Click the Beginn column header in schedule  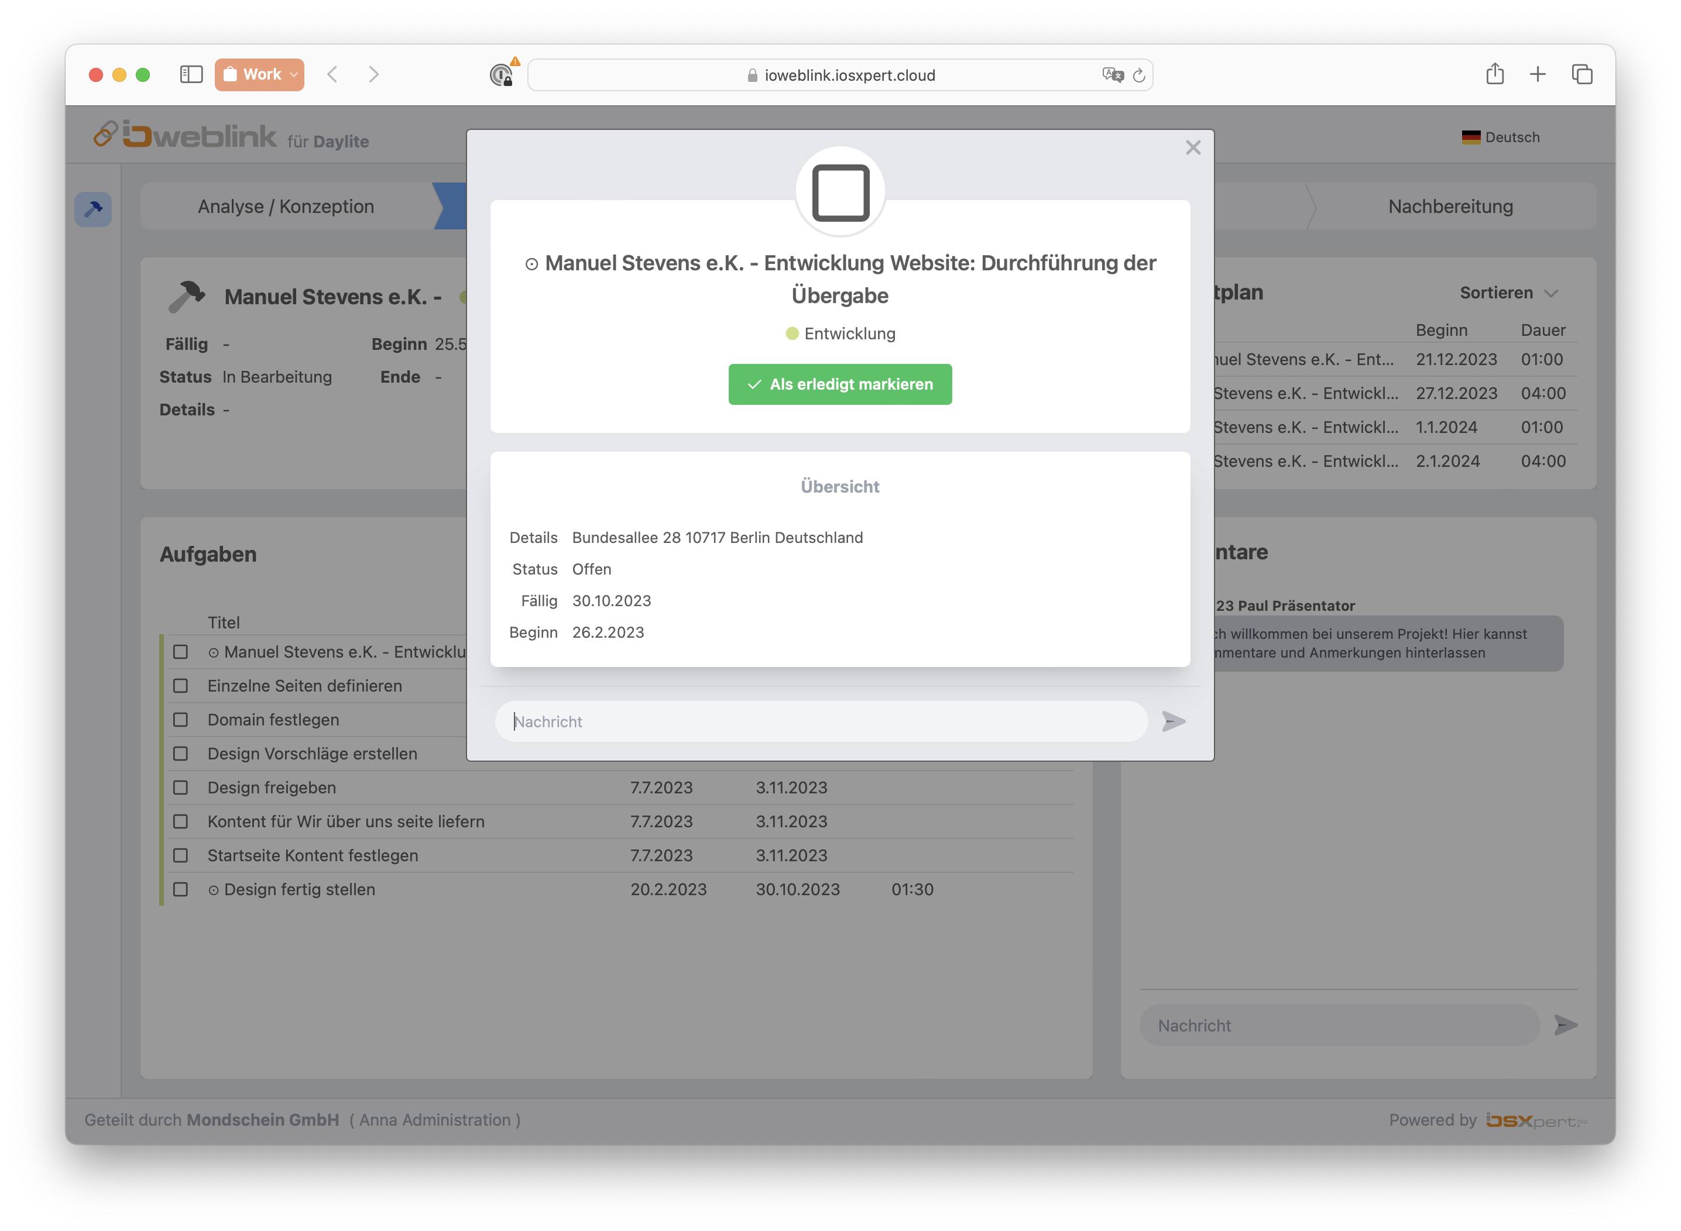[1441, 330]
